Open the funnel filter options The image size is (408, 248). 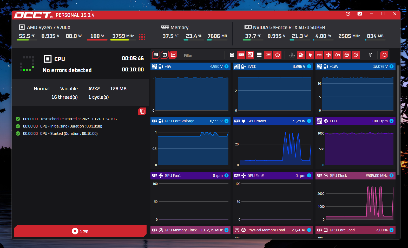click(x=370, y=55)
